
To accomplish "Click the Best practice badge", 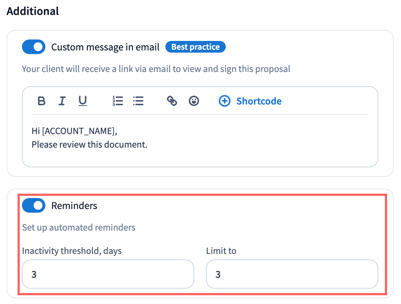I will coord(195,47).
